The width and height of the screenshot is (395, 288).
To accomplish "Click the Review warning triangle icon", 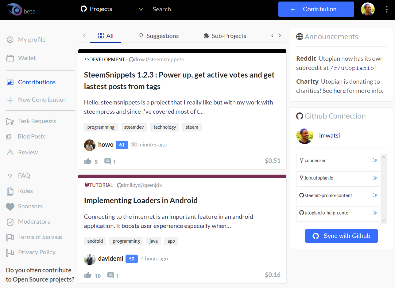I will click(10, 152).
